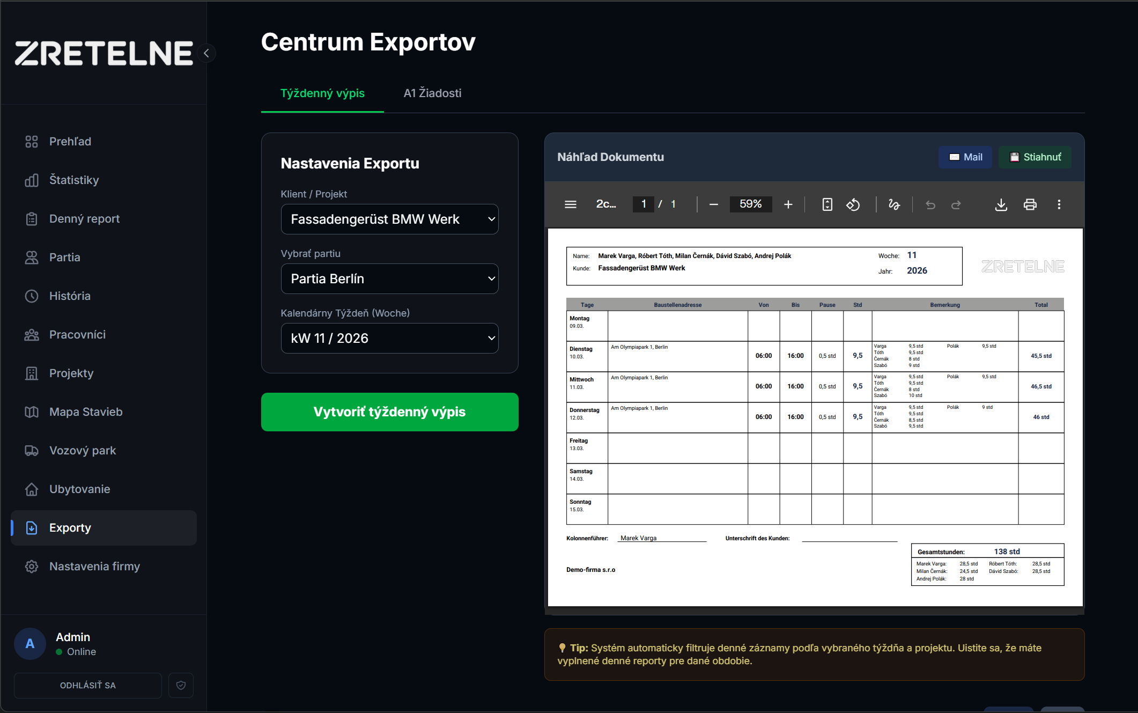This screenshot has height=713, width=1138.
Task: Collapse the sidebar with the chevron button
Action: [206, 53]
